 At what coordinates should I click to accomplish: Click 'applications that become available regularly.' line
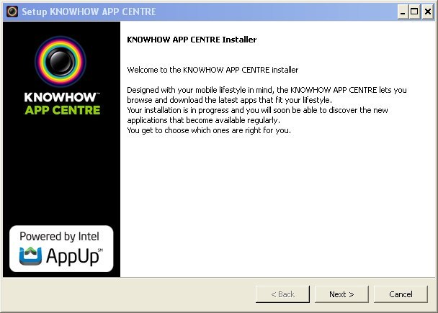click(203, 120)
